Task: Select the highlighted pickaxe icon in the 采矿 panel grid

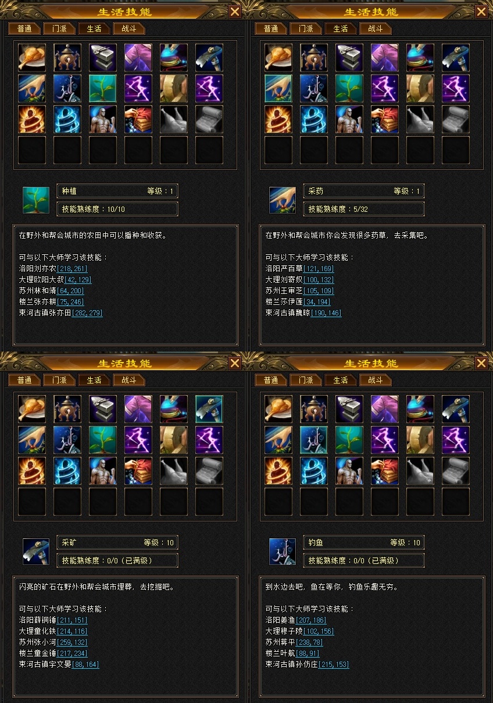Action: coord(209,409)
